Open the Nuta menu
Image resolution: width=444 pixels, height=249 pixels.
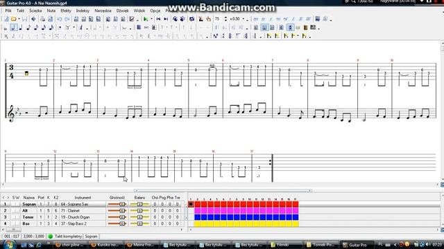[51, 11]
